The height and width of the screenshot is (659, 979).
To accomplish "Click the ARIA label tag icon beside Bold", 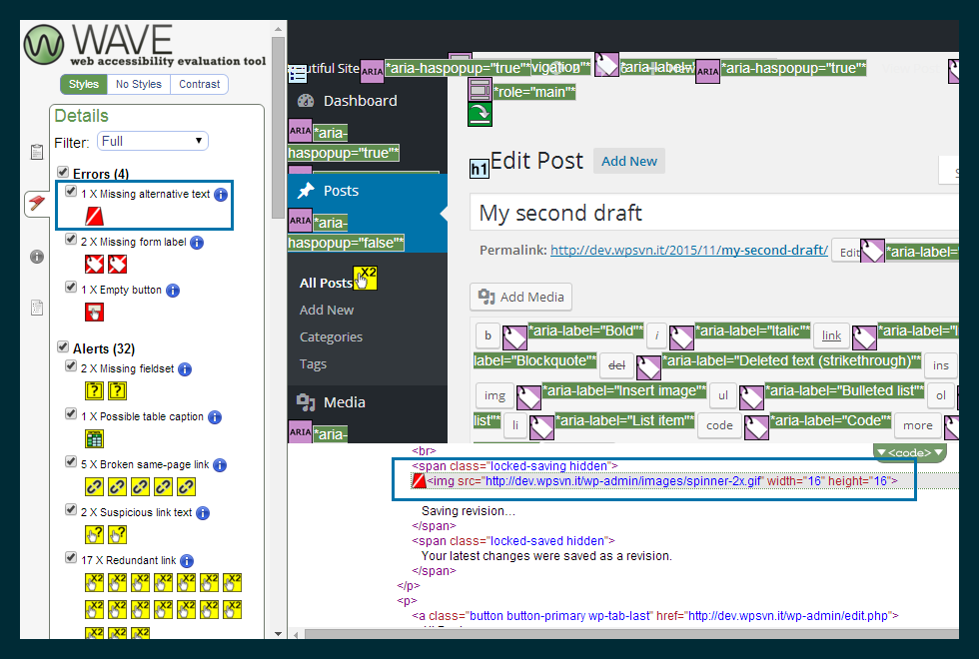I will (x=514, y=337).
